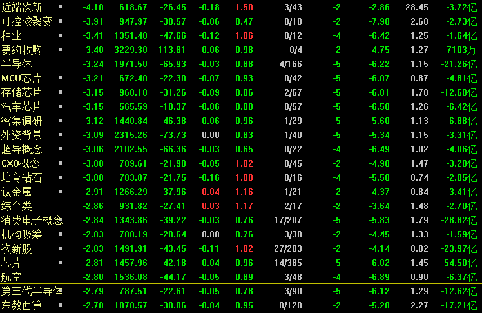The image size is (482, 313).
Task: Select the 航空 sector row
Action: [x=241, y=277]
